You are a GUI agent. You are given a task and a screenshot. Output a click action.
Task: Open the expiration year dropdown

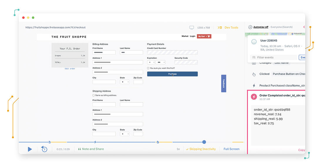pos(160,62)
